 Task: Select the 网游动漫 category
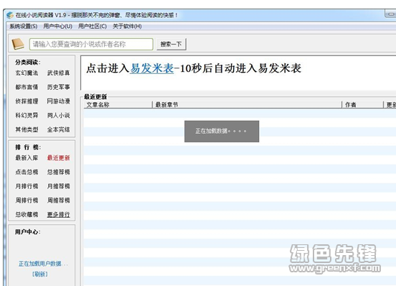[x=58, y=101]
